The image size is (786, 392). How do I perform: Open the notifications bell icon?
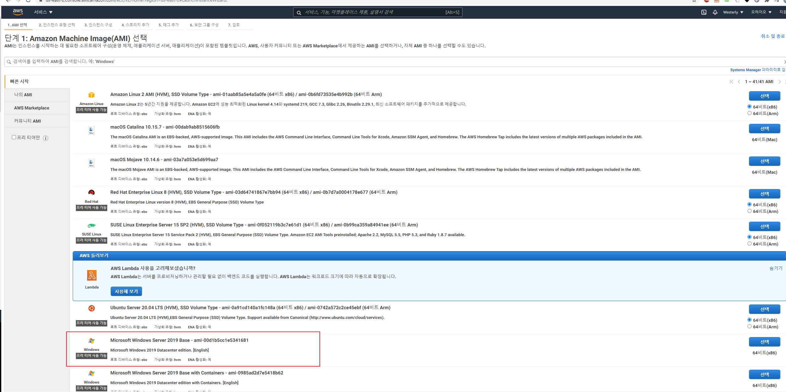[715, 12]
